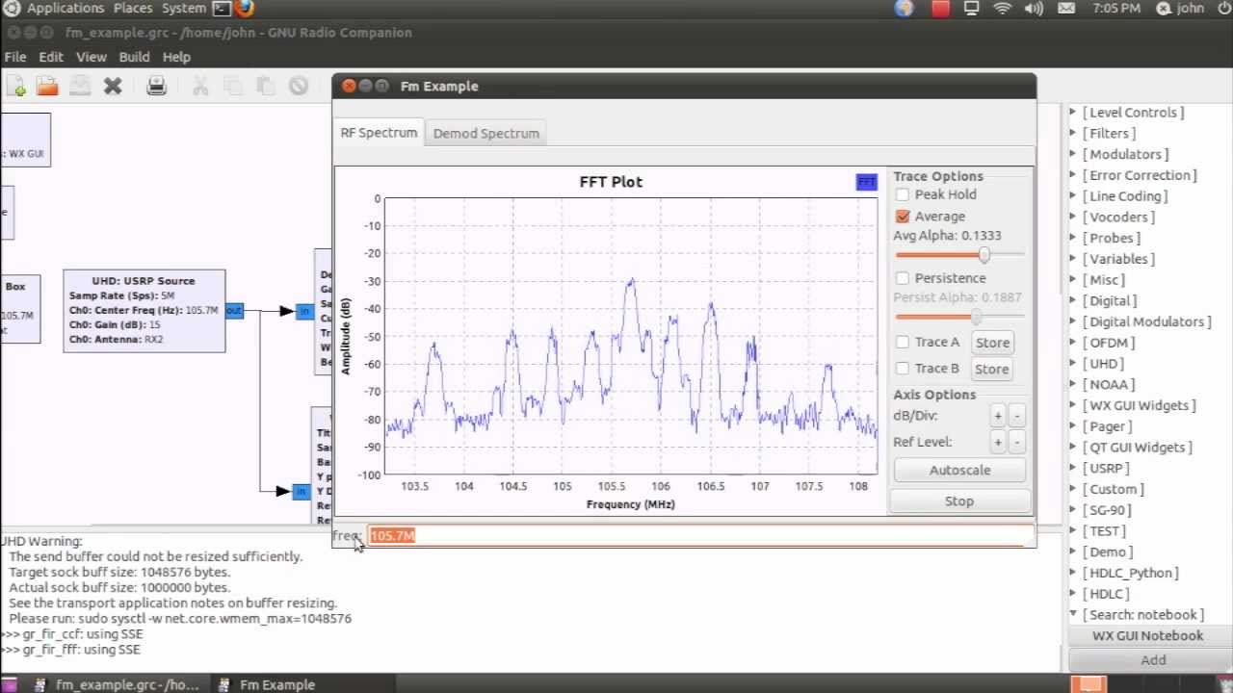The height and width of the screenshot is (693, 1233).
Task: Click the New flow graph toolbar icon
Action: pos(15,87)
